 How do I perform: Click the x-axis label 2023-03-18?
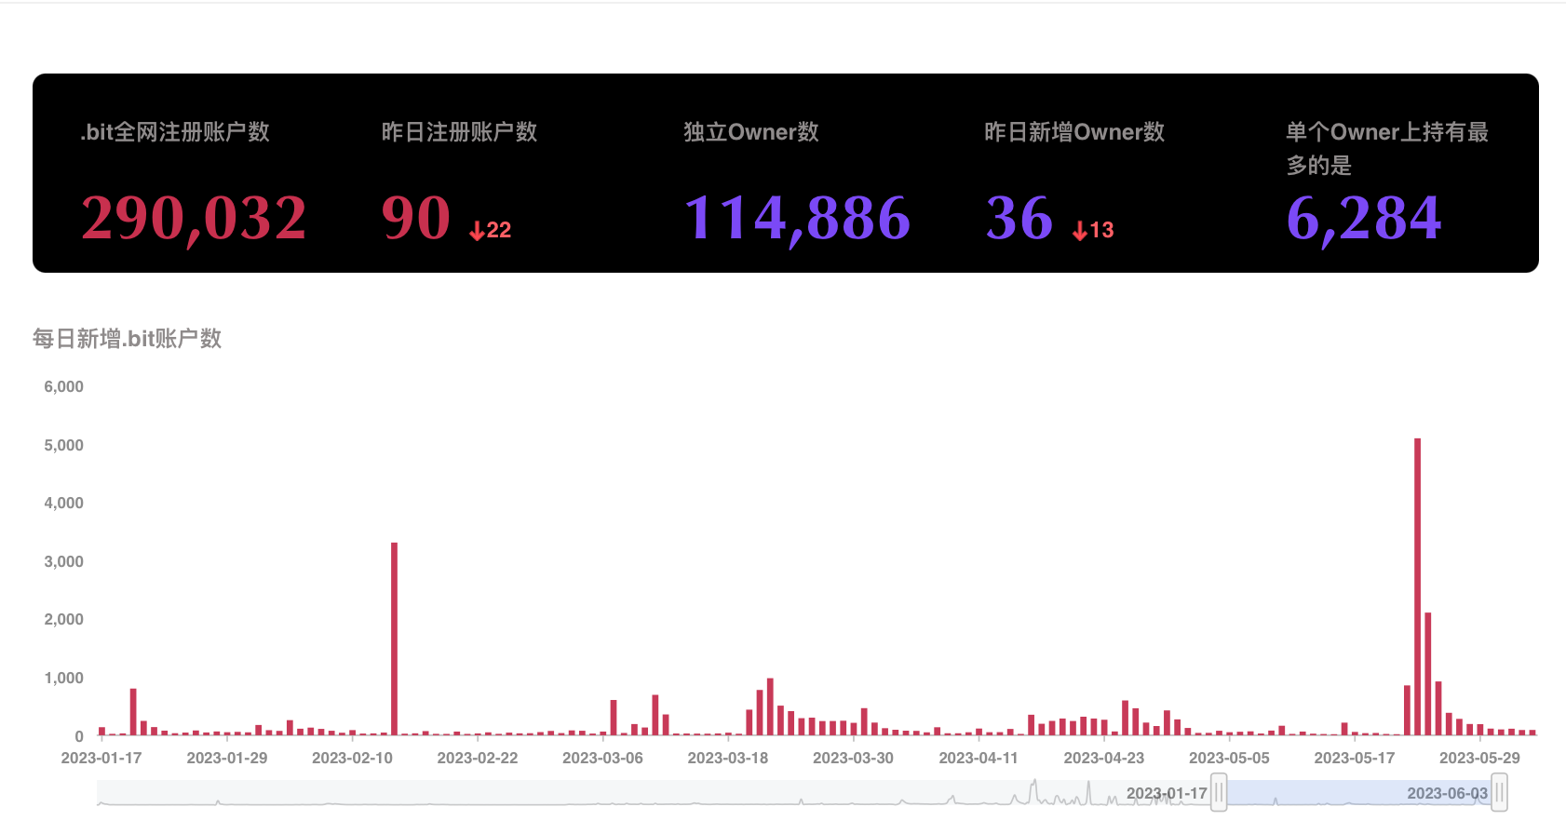point(728,758)
